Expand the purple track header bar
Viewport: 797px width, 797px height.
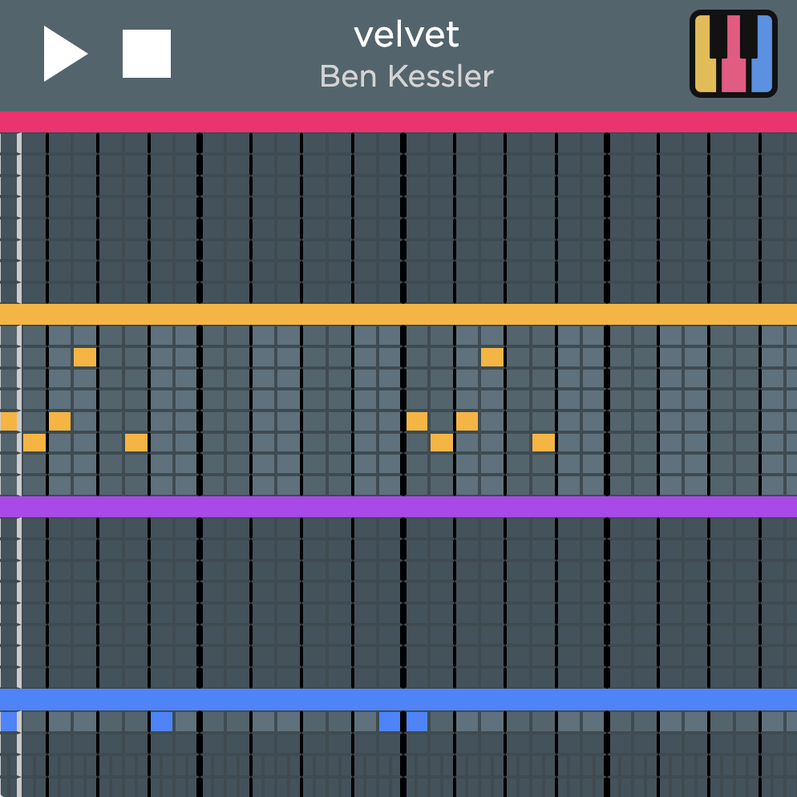point(398,507)
